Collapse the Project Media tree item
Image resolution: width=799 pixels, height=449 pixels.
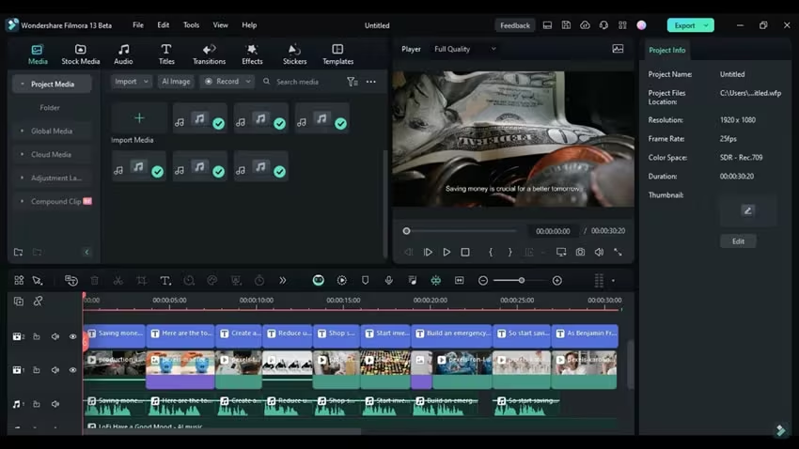(22, 84)
